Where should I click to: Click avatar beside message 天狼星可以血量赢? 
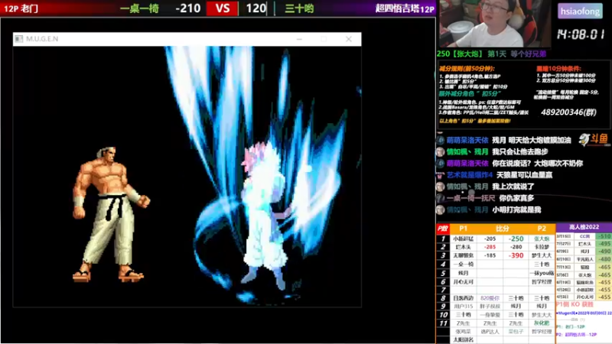tap(441, 175)
